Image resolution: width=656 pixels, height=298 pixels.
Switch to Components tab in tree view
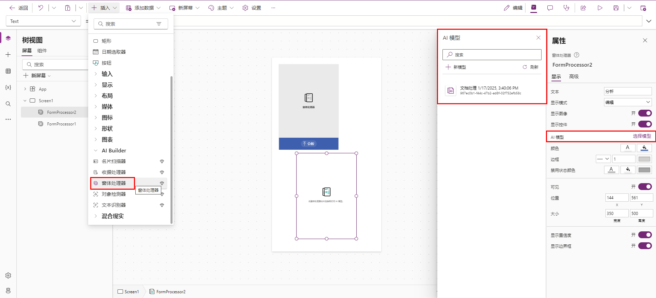[x=42, y=51]
